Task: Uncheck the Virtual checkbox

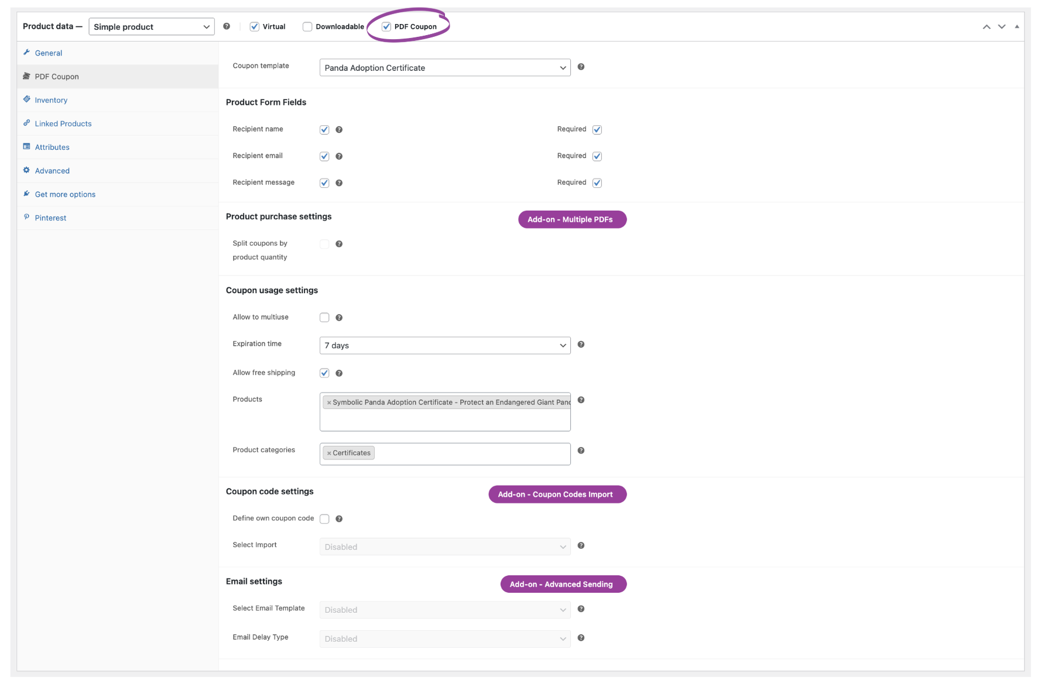Action: 254,26
